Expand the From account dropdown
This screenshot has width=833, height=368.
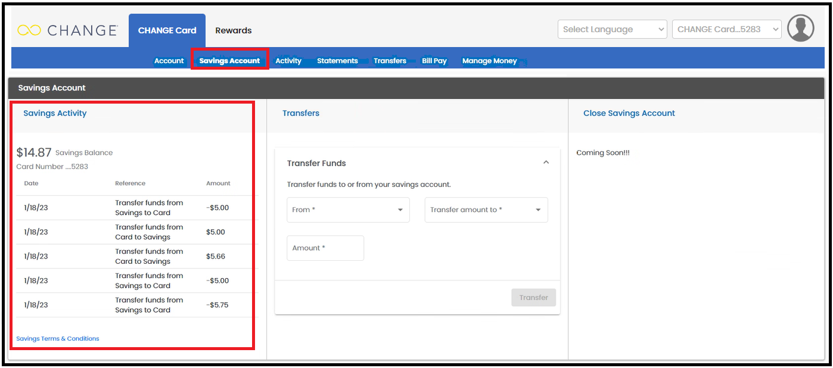click(348, 210)
